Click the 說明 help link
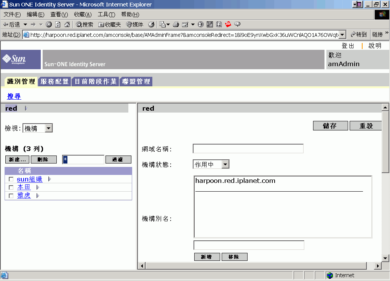 375,46
